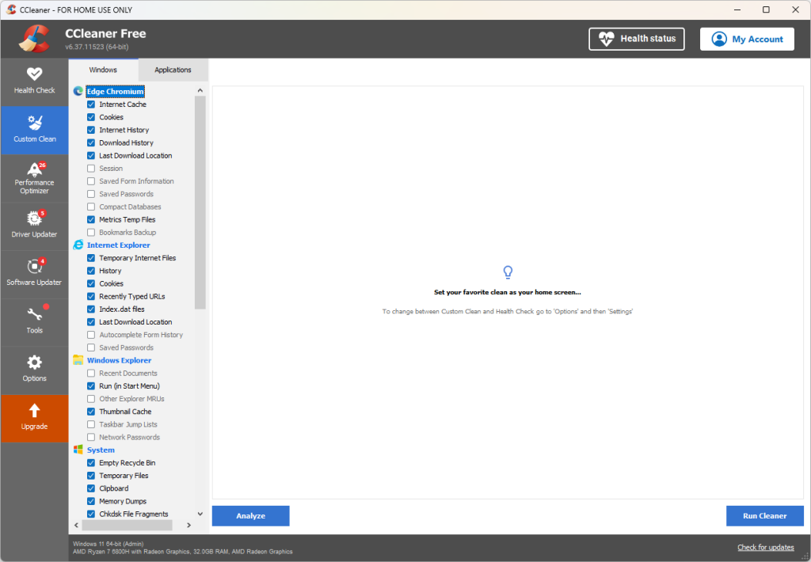Click the Download History label
The image size is (811, 562).
pyautogui.click(x=126, y=142)
